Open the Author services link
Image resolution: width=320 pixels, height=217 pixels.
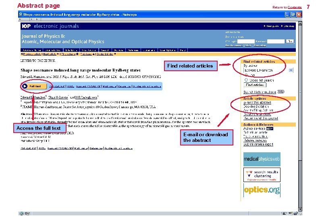[x=254, y=129]
